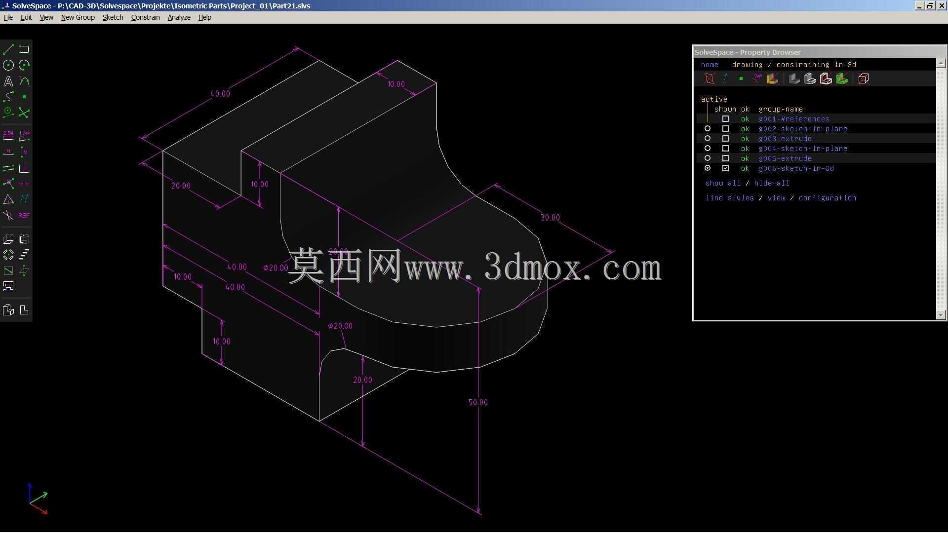Check the shown box for g003-extrude
Image resolution: width=948 pixels, height=533 pixels.
(725, 139)
